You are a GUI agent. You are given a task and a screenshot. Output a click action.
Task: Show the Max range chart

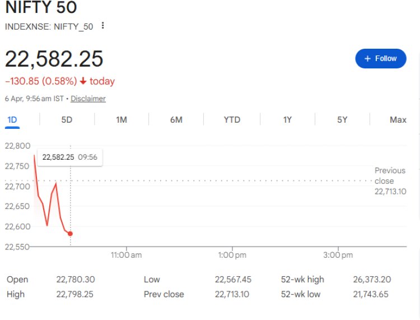click(398, 119)
